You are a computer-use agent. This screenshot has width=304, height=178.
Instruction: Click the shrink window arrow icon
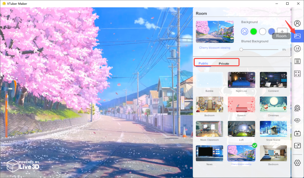[297, 145]
